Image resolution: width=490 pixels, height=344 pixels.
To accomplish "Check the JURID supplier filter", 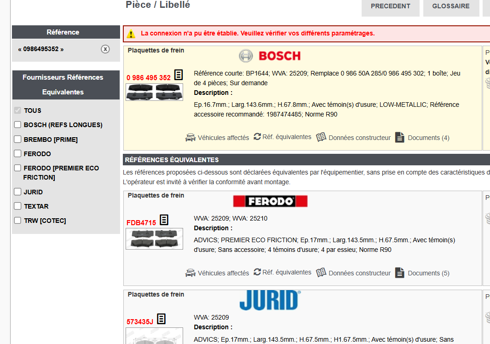I will coord(17,192).
